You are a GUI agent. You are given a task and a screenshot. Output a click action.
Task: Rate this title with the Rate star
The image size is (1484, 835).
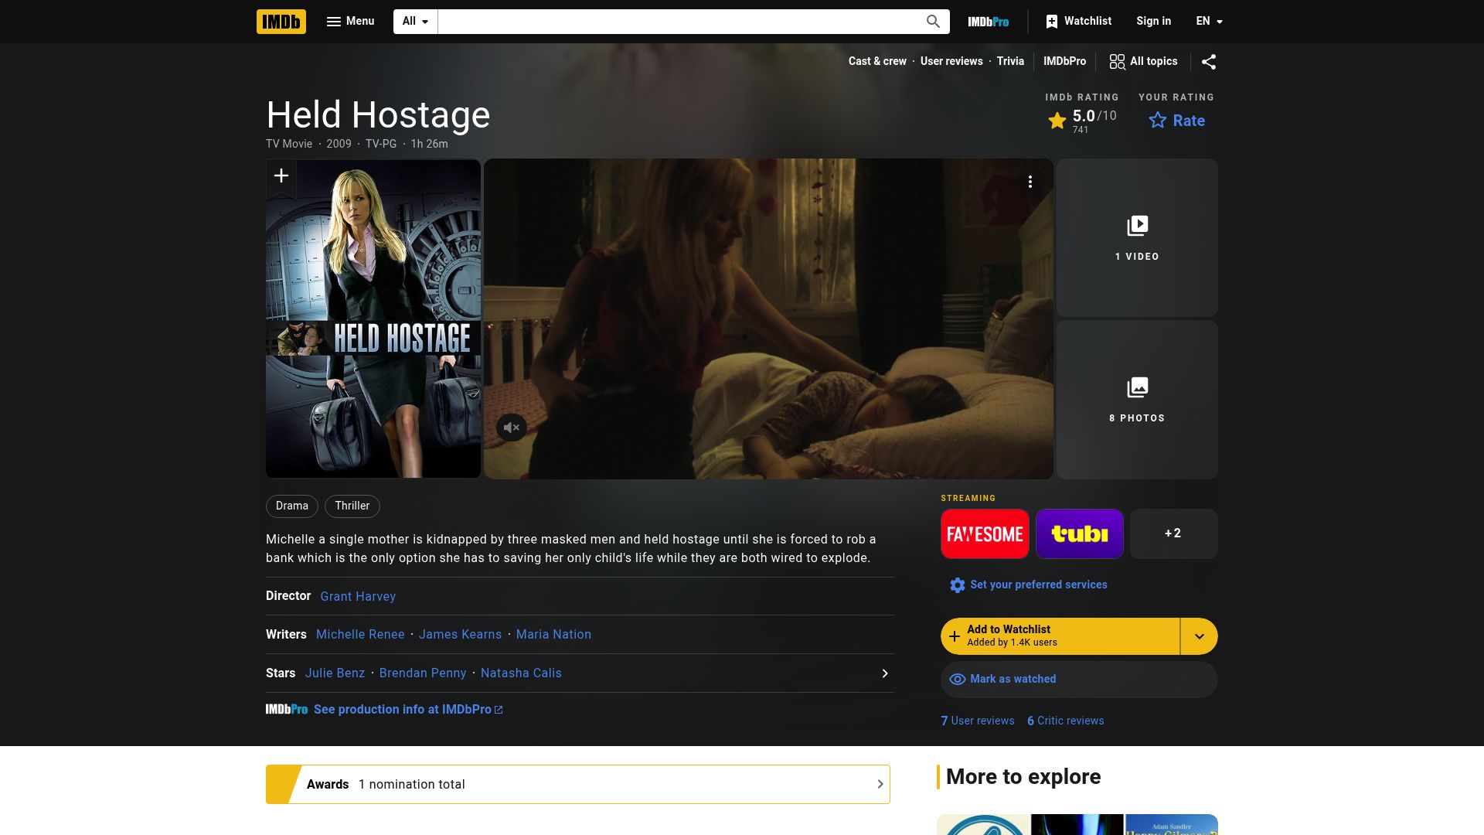(1176, 121)
